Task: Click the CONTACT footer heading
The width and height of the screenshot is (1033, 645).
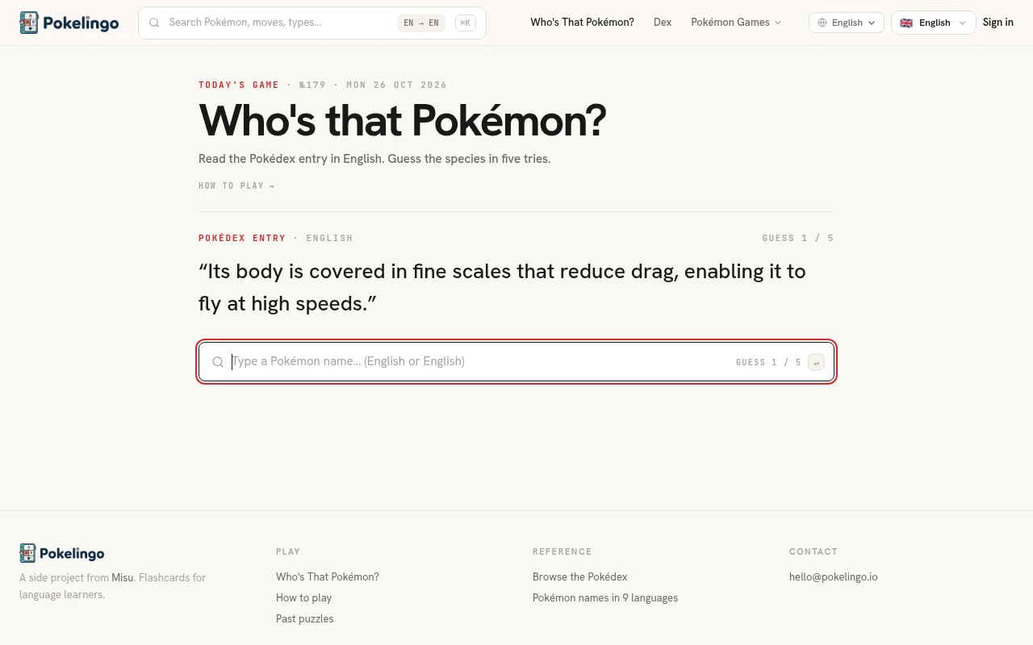Action: coord(813,552)
